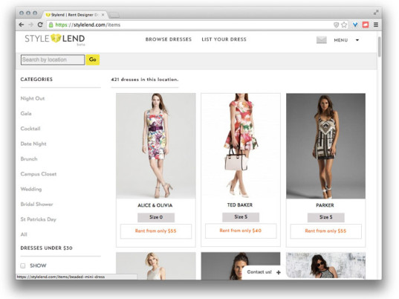Select the Wedding category
This screenshot has width=399, height=299.
click(31, 189)
